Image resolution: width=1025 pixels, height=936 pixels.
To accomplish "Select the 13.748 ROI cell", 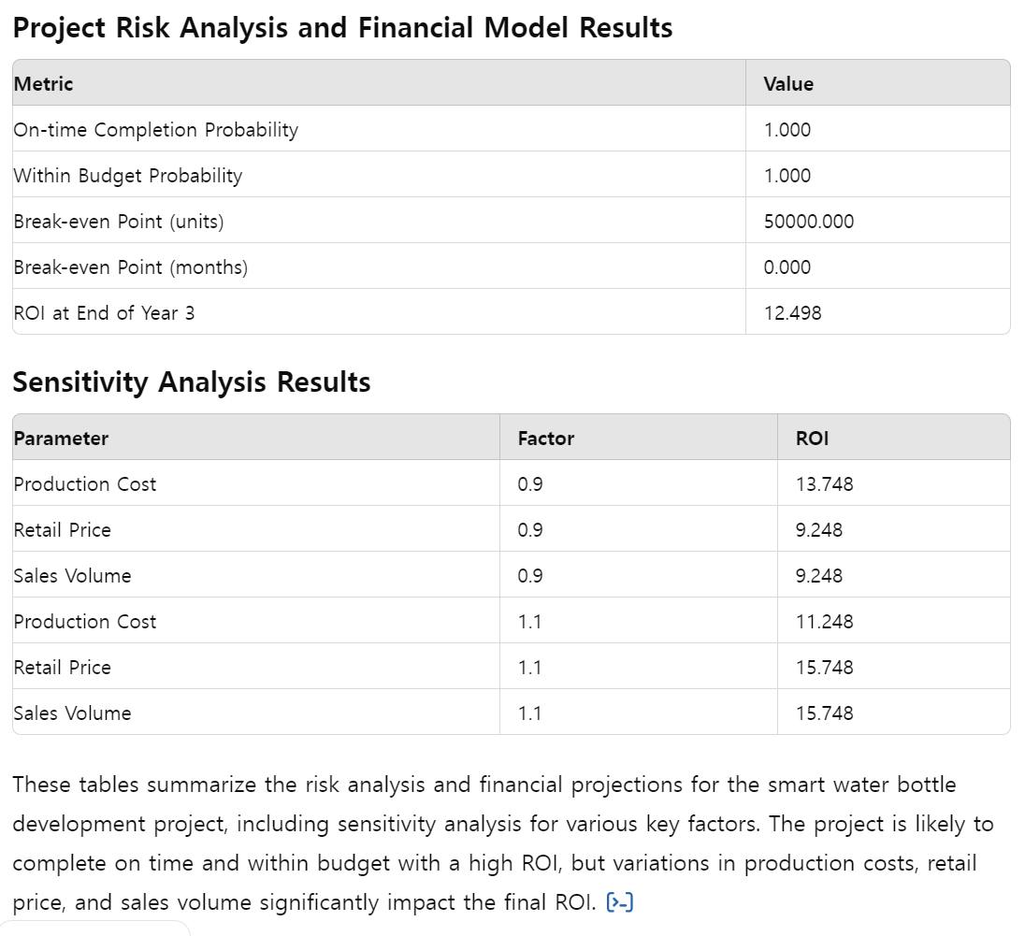I will (x=824, y=483).
